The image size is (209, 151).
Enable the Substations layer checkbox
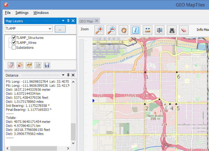14,48
